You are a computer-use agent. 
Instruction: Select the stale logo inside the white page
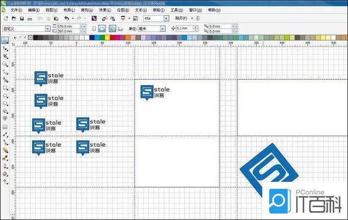point(155,93)
